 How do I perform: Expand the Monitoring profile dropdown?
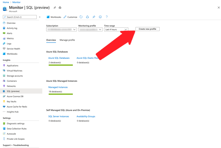(90, 29)
